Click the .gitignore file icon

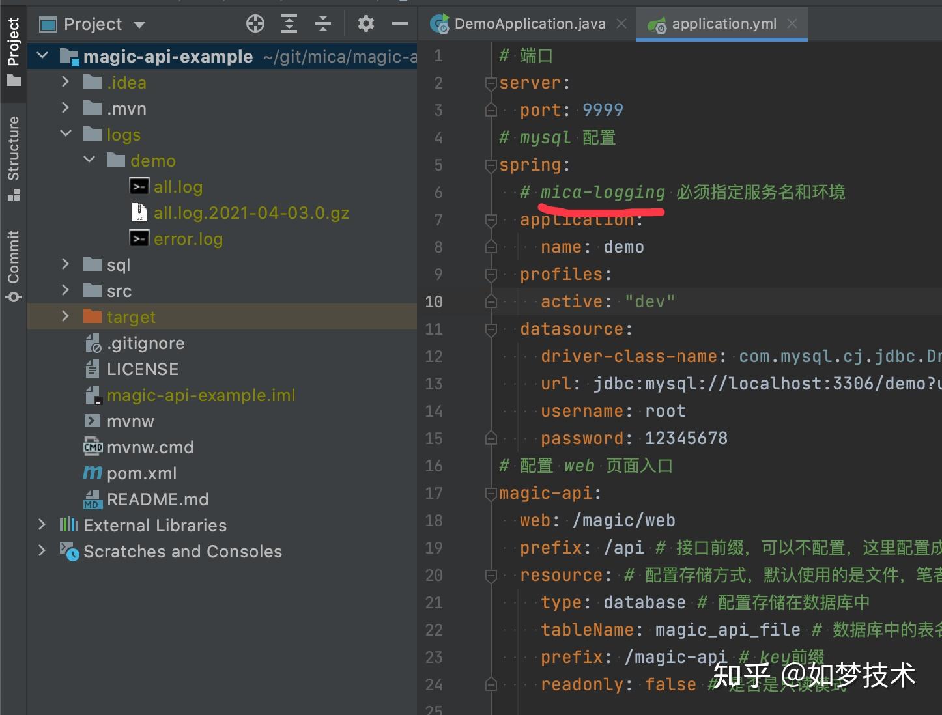tap(93, 343)
